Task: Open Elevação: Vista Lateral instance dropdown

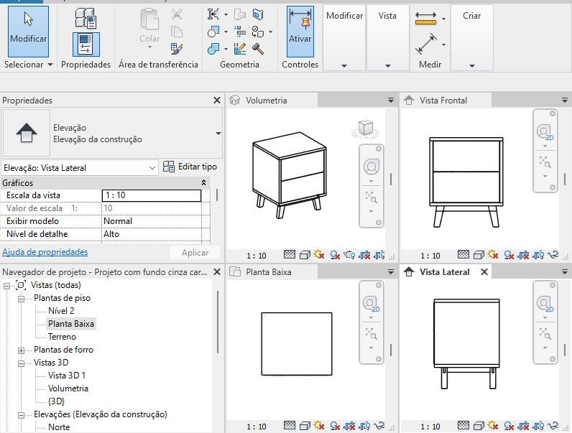Action: click(80, 168)
